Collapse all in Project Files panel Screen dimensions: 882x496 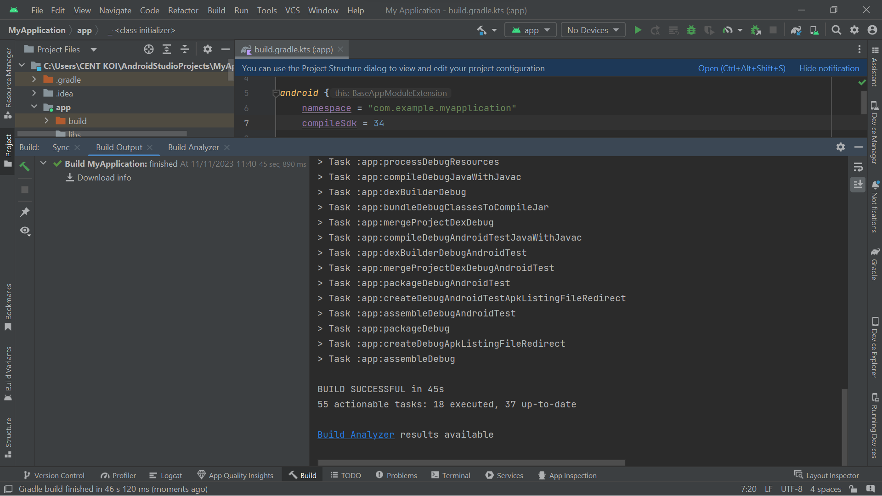point(185,49)
